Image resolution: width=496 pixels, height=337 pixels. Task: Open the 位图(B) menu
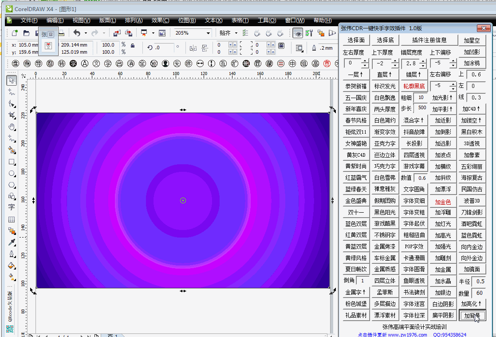(x=187, y=20)
